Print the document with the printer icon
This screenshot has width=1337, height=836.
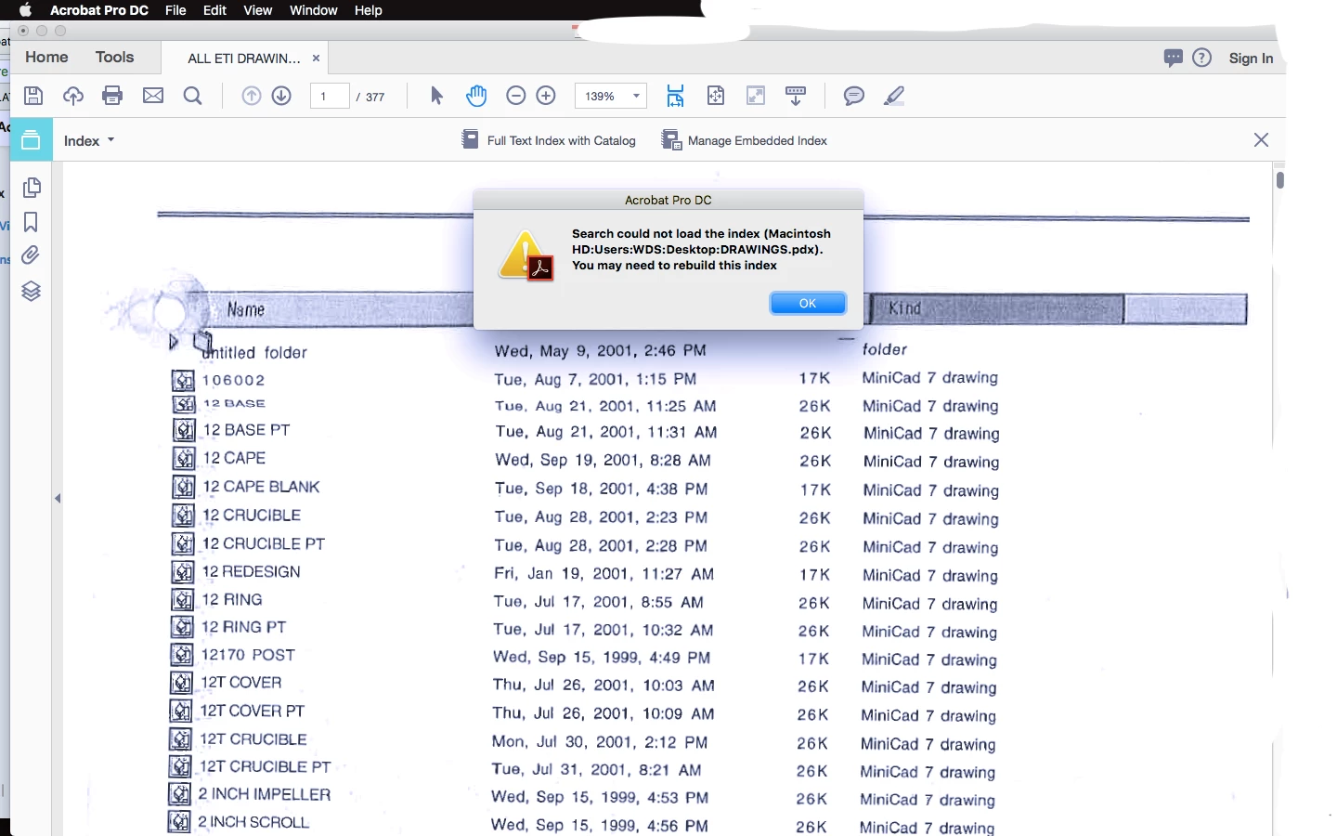(x=112, y=96)
